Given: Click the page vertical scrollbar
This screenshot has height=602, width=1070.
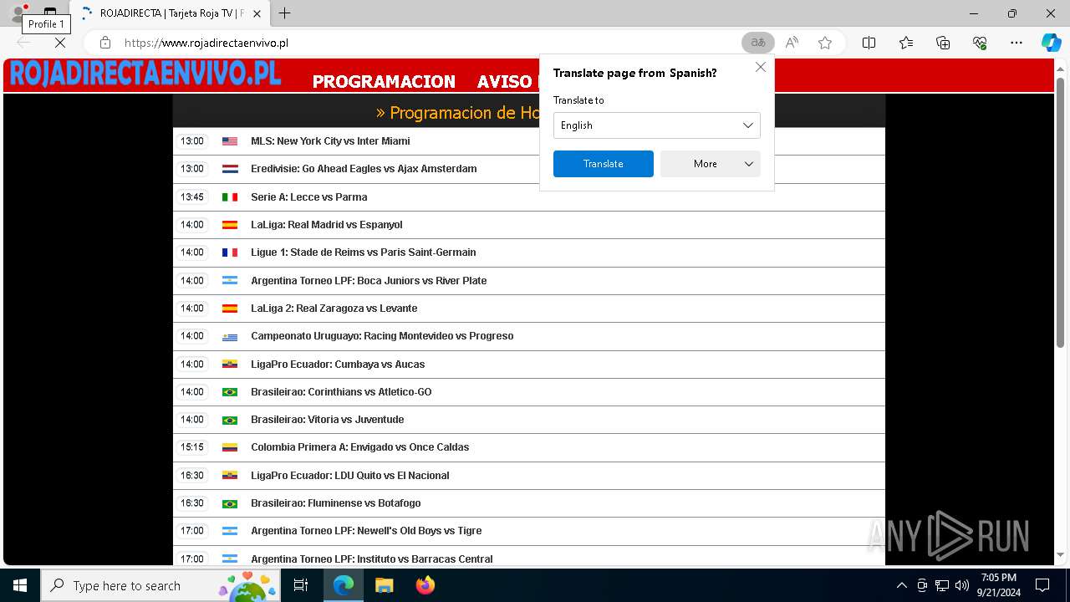Looking at the screenshot, I should coord(1061,212).
